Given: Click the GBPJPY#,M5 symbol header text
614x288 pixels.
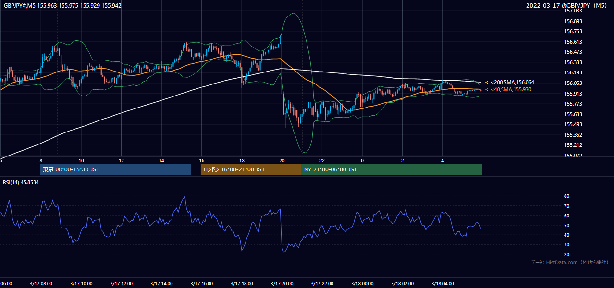Looking at the screenshot, I should [62, 6].
